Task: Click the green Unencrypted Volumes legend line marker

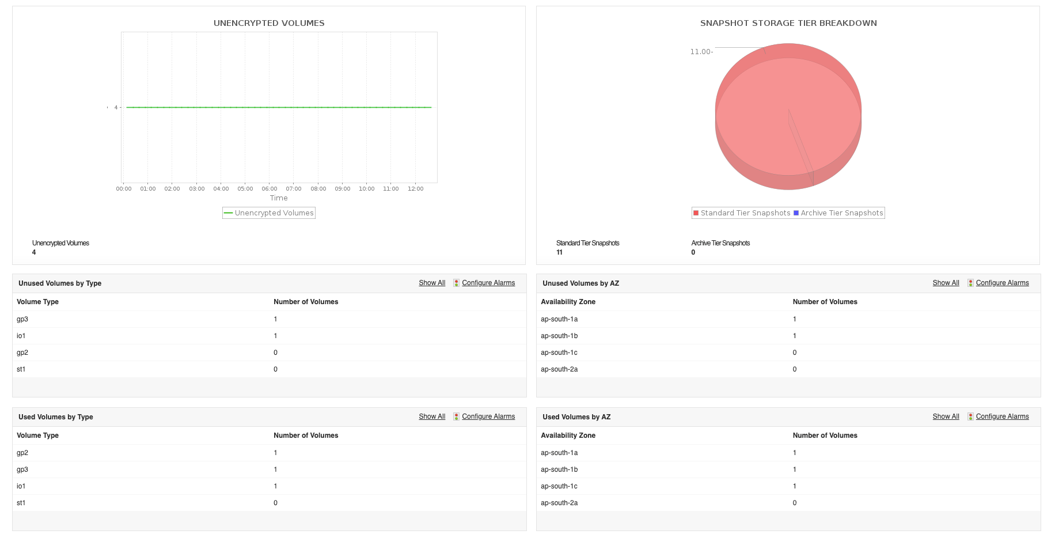Action: pyautogui.click(x=228, y=213)
